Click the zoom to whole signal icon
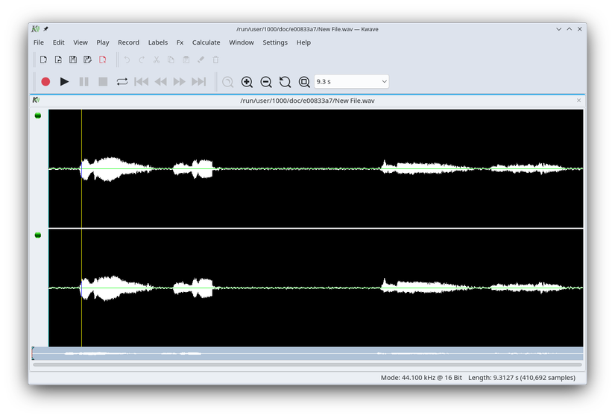The width and height of the screenshot is (615, 418). coord(304,81)
